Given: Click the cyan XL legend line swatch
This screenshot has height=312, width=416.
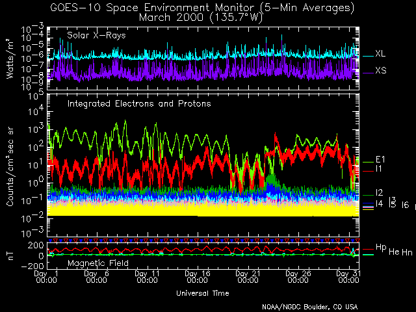Looking at the screenshot, I should click(x=368, y=56).
